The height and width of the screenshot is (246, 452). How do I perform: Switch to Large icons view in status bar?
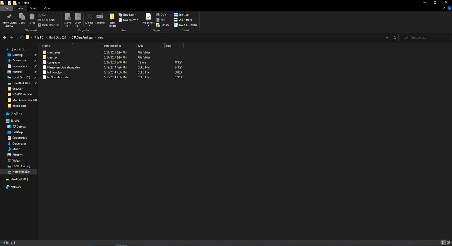(448, 242)
